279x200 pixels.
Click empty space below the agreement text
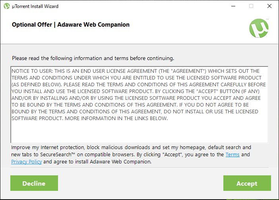click(x=139, y=132)
